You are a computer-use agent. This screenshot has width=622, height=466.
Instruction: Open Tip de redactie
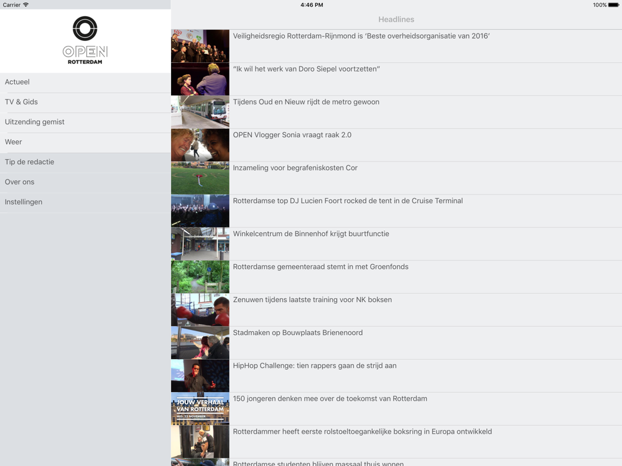(x=85, y=162)
